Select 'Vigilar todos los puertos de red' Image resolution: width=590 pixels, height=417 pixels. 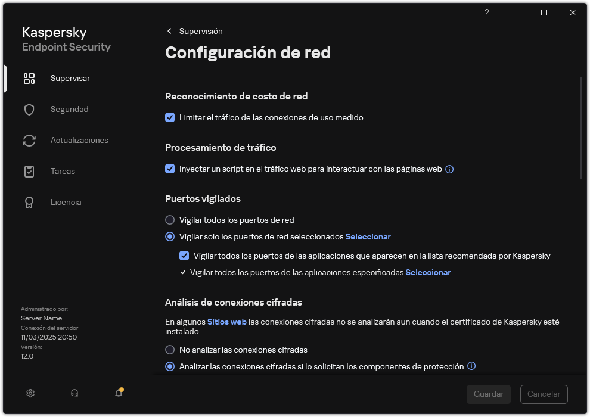tap(170, 220)
